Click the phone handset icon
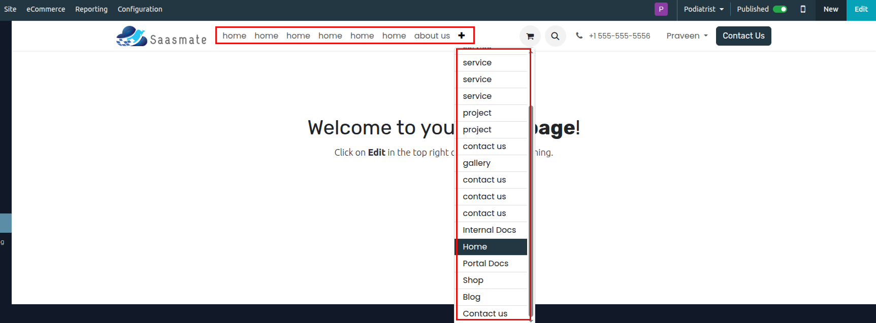 [x=579, y=35]
